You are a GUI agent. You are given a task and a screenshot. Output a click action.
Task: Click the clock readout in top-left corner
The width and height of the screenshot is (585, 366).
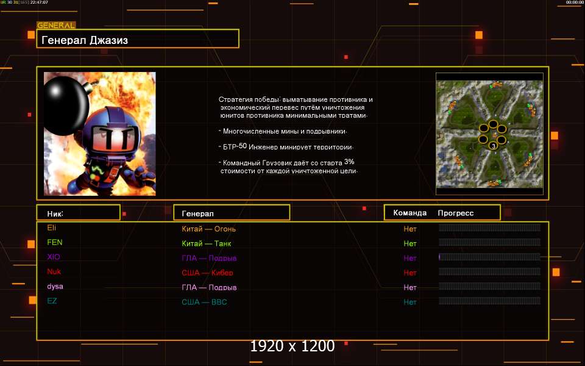tap(37, 2)
